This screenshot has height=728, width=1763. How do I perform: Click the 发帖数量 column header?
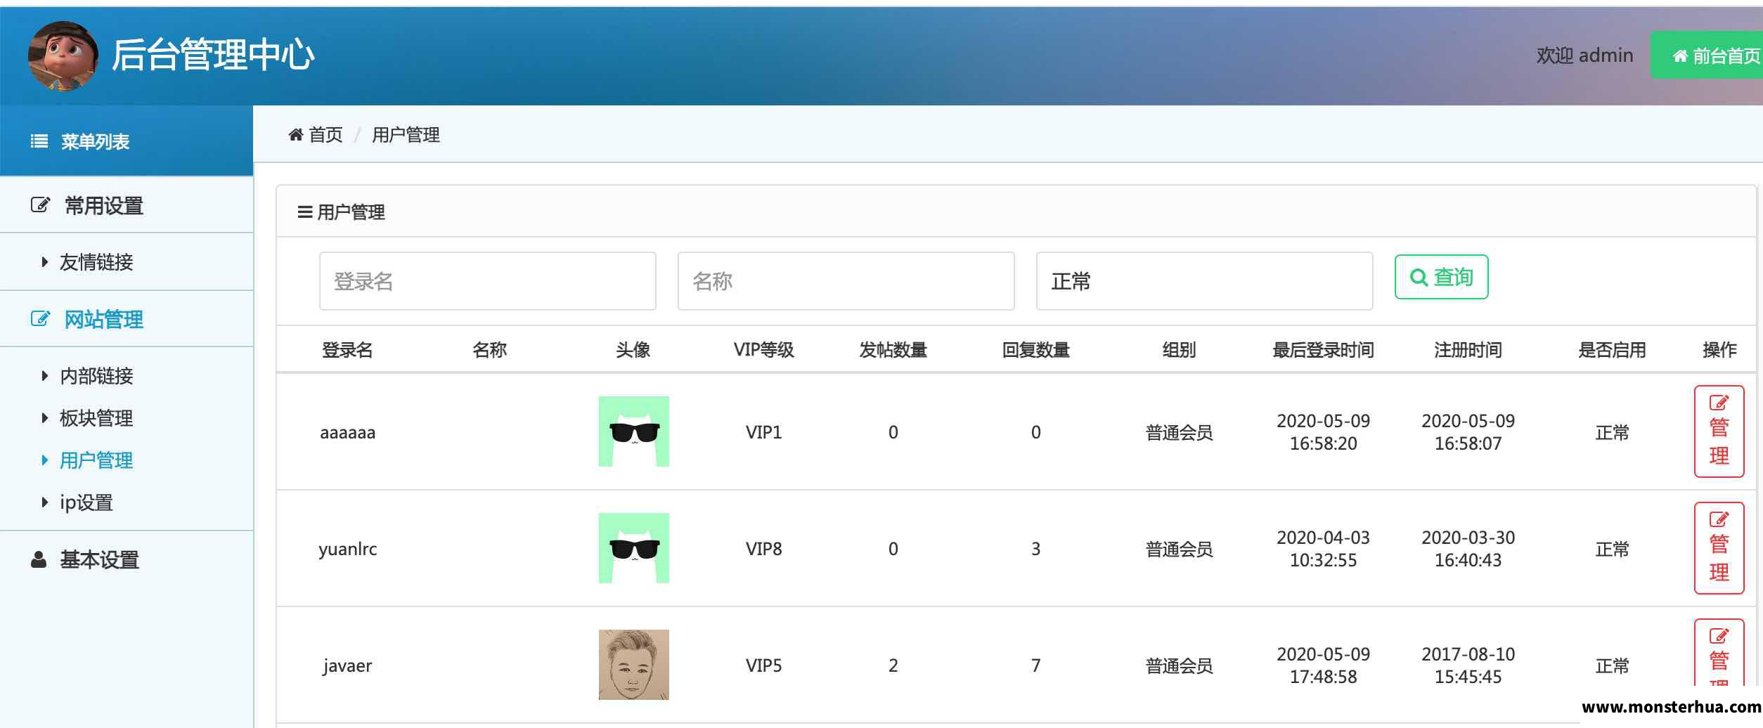point(893,349)
